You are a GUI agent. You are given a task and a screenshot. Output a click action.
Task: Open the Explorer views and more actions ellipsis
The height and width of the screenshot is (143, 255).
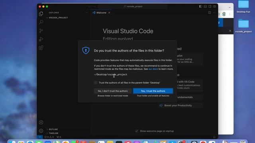(x=86, y=13)
